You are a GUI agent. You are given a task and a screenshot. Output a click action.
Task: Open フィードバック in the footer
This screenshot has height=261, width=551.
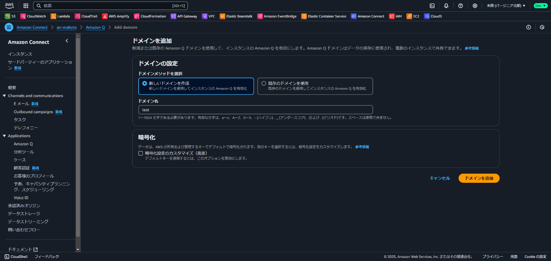[x=47, y=257]
